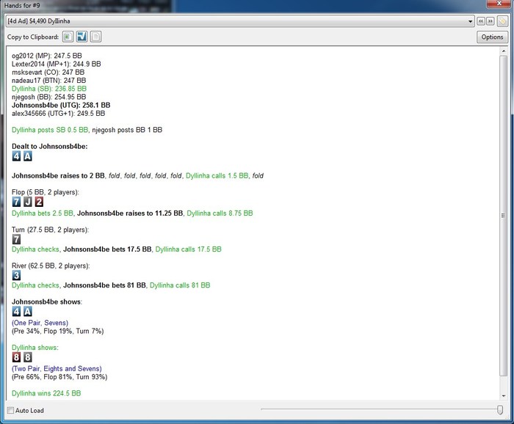Copy hand using the blue forum-format icon

[x=82, y=37]
